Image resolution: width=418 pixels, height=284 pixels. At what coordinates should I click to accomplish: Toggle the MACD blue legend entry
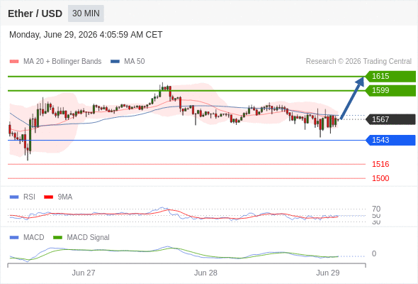(x=27, y=238)
